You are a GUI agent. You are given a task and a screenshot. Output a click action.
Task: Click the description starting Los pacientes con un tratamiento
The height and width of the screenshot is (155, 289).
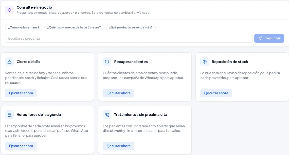[x=144, y=128]
